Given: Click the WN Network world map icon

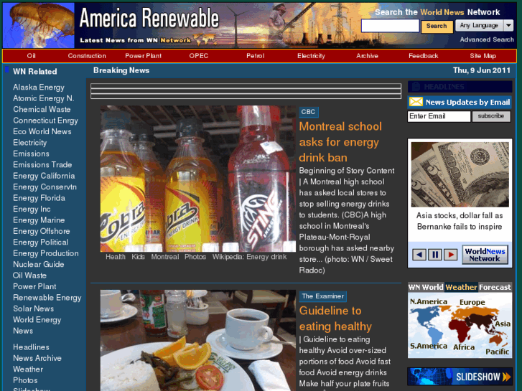Looking at the screenshot, I should point(205,39).
